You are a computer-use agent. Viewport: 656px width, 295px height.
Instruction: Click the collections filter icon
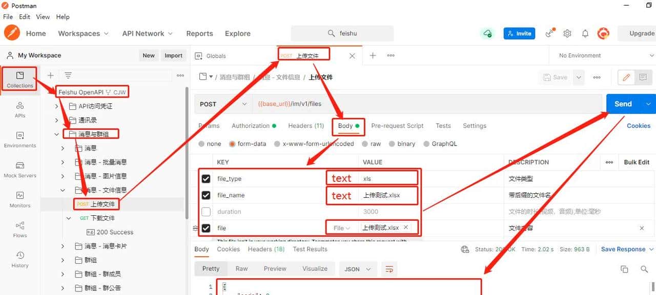click(x=68, y=75)
